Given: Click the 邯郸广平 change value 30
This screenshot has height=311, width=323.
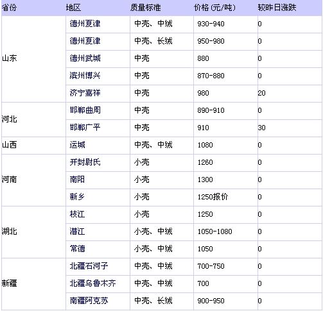Looking at the screenshot, I should pyautogui.click(x=261, y=128).
